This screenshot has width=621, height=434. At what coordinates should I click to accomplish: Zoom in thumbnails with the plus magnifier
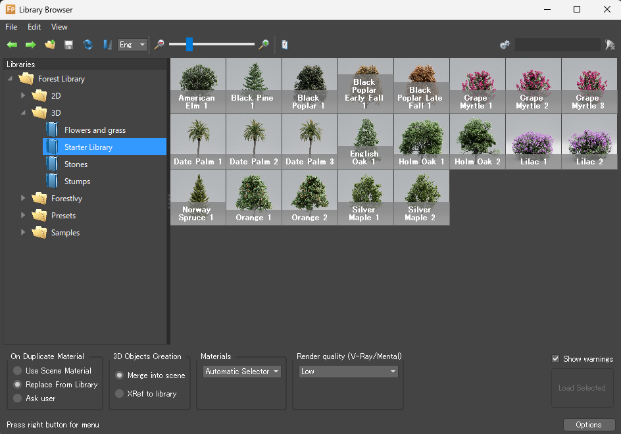264,44
